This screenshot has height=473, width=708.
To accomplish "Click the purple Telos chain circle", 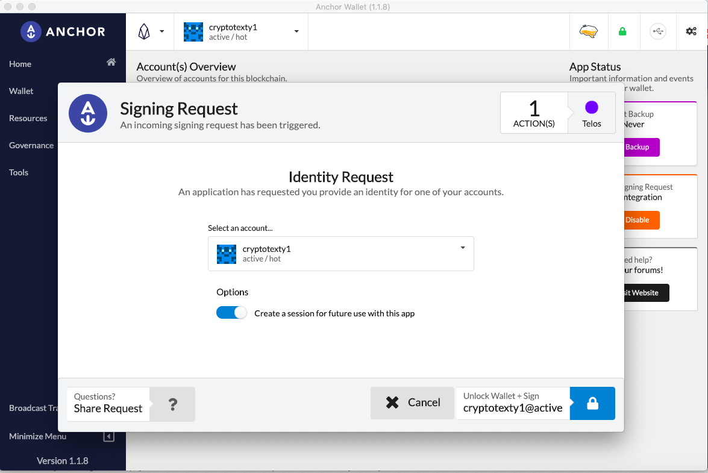I will click(592, 107).
